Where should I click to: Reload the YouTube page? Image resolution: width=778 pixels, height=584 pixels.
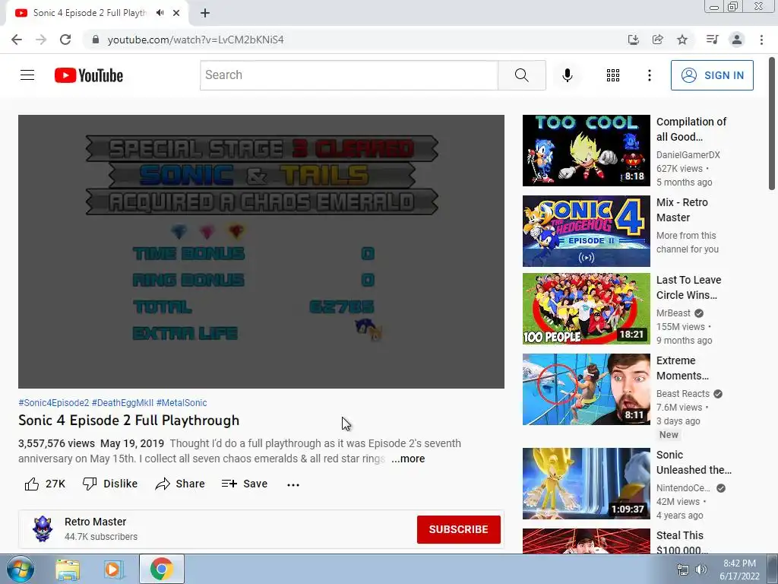(65, 40)
